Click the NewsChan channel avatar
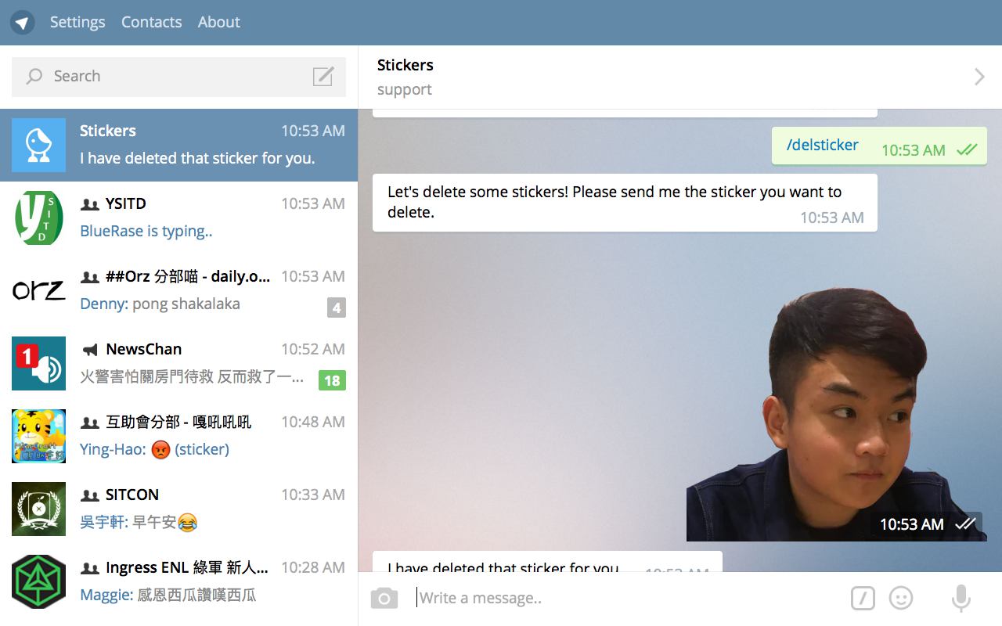1002x626 pixels. click(x=39, y=363)
